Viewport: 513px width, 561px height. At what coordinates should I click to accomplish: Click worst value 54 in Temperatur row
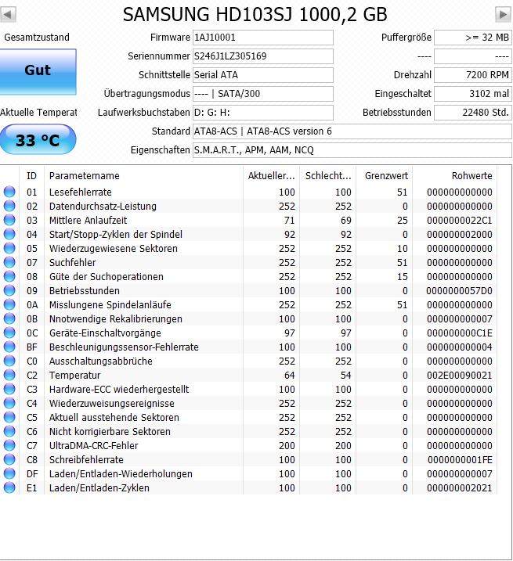tap(345, 375)
